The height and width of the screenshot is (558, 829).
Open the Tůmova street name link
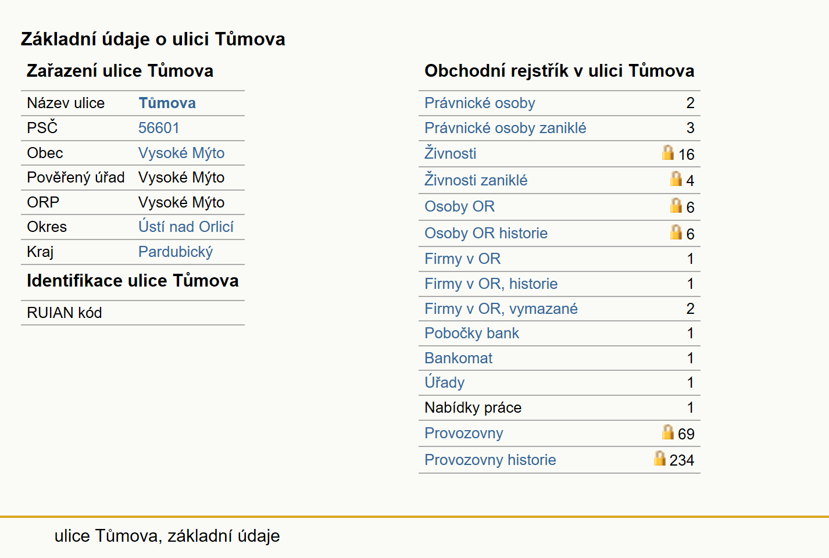pos(167,103)
